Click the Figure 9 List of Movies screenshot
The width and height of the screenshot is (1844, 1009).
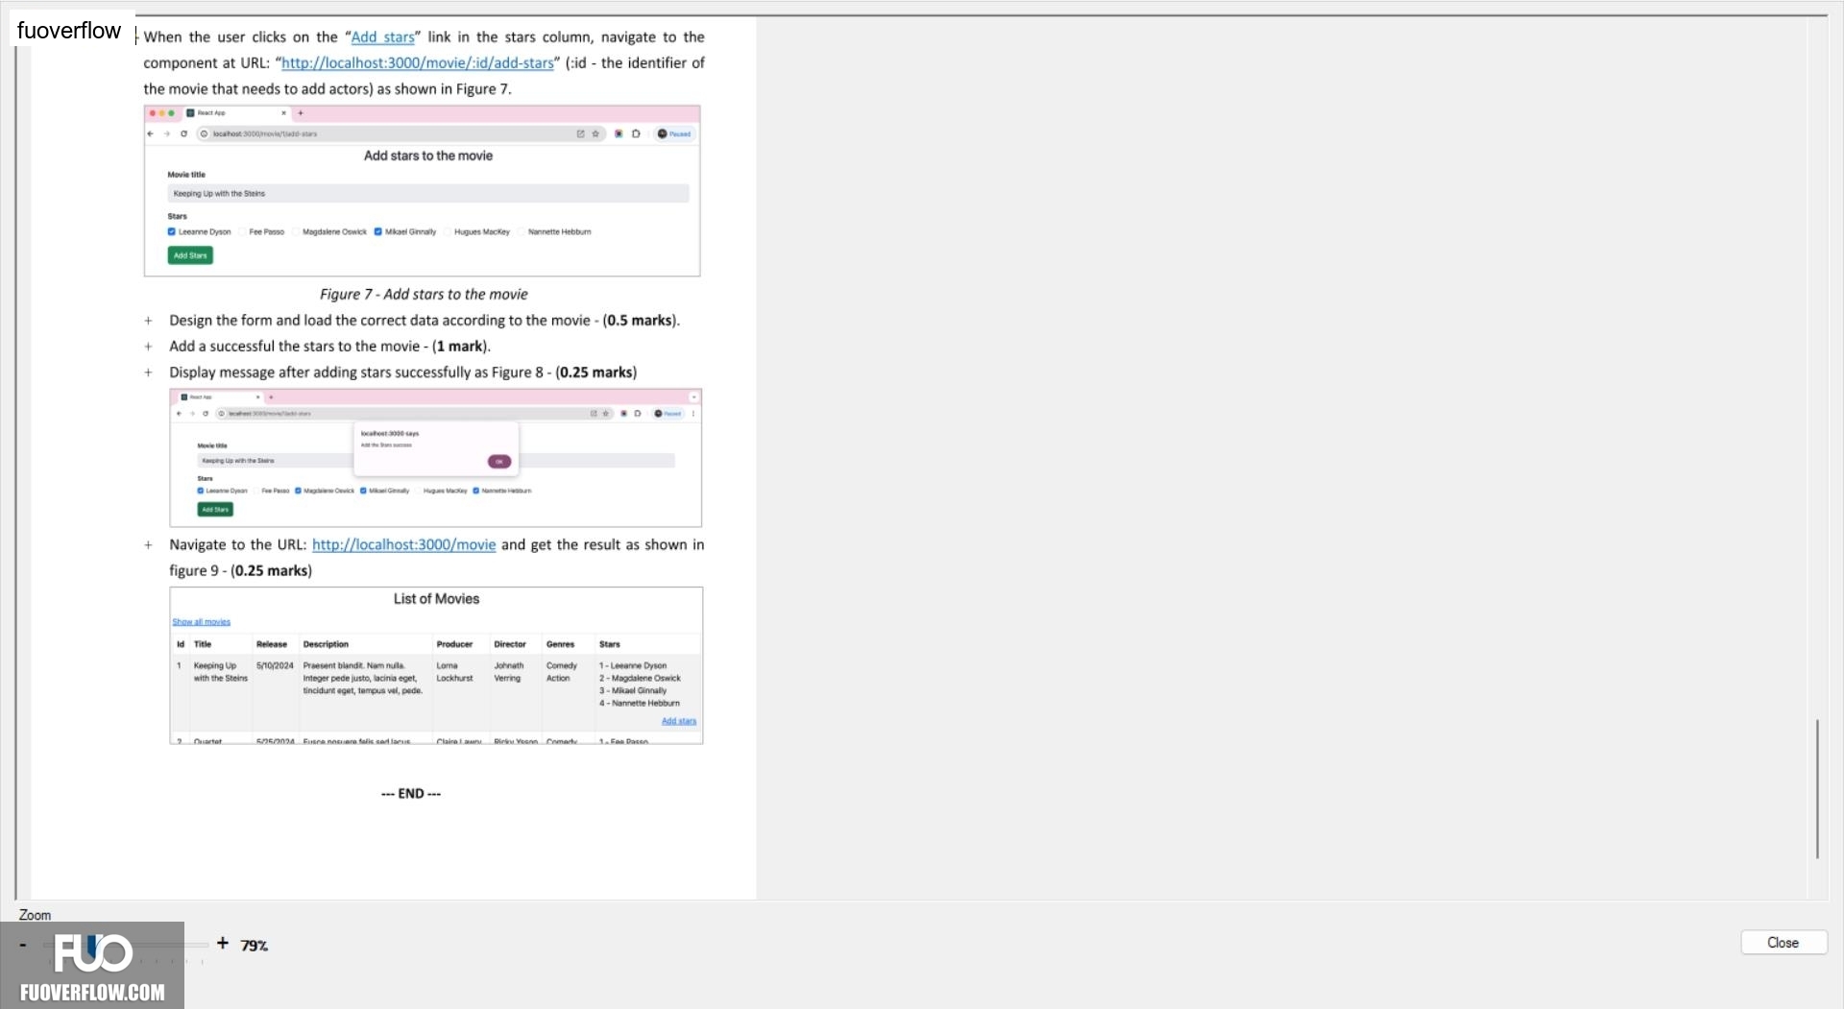[x=436, y=665]
